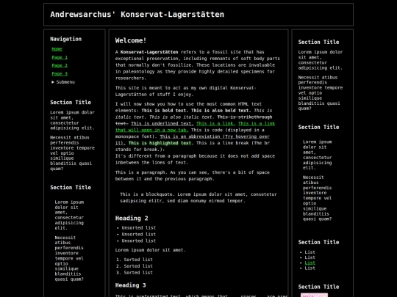This screenshot has height=297, width=397.
Task: Click the 'This is a link.' hyperlink
Action: tap(215, 123)
